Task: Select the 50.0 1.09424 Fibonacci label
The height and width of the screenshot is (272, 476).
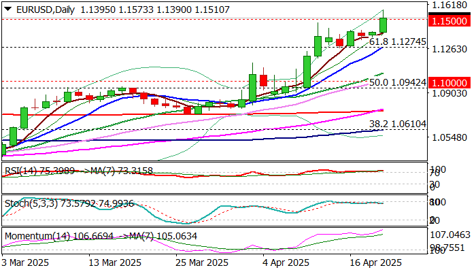Action: pyautogui.click(x=398, y=82)
